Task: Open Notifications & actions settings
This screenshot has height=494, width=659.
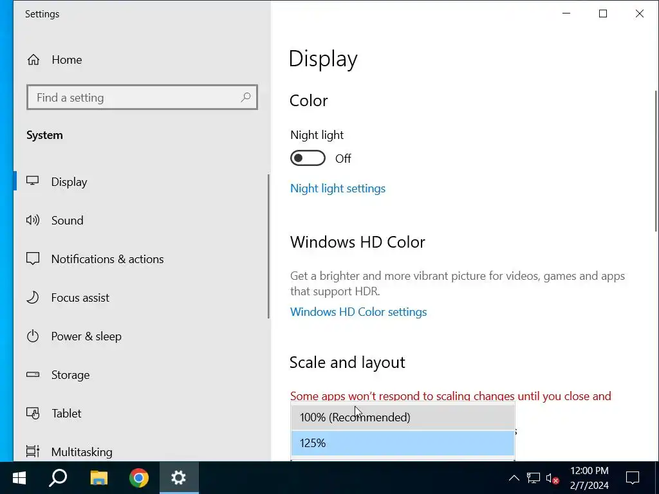Action: click(107, 259)
